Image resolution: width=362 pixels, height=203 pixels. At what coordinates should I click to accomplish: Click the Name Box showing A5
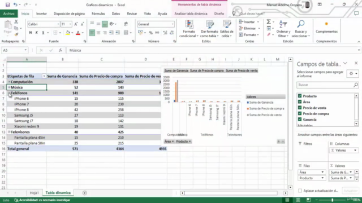pos(15,50)
